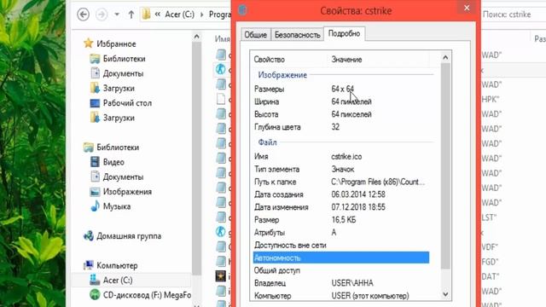Select the Дата изменения row

coord(341,207)
